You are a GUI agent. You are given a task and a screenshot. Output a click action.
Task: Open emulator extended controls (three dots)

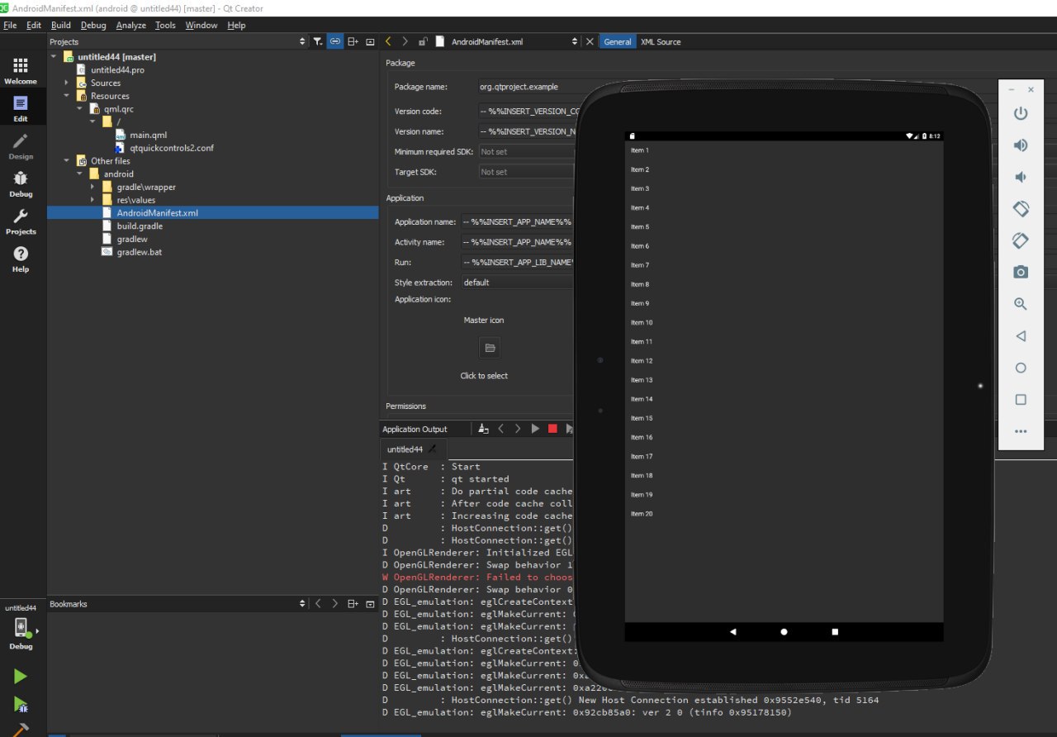tap(1021, 431)
